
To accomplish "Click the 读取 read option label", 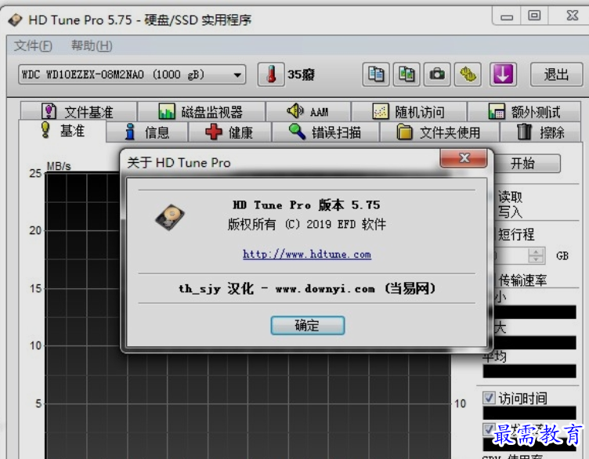I will (510, 197).
